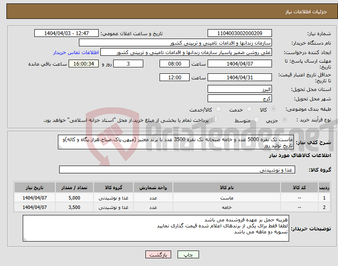The height and width of the screenshot is (266, 338).
Task: Click the شماره نیاز number field
Action: [239, 33]
